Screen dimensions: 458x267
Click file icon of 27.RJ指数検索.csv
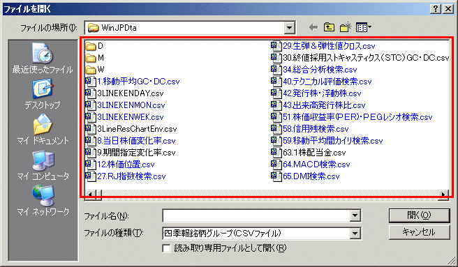(x=91, y=176)
